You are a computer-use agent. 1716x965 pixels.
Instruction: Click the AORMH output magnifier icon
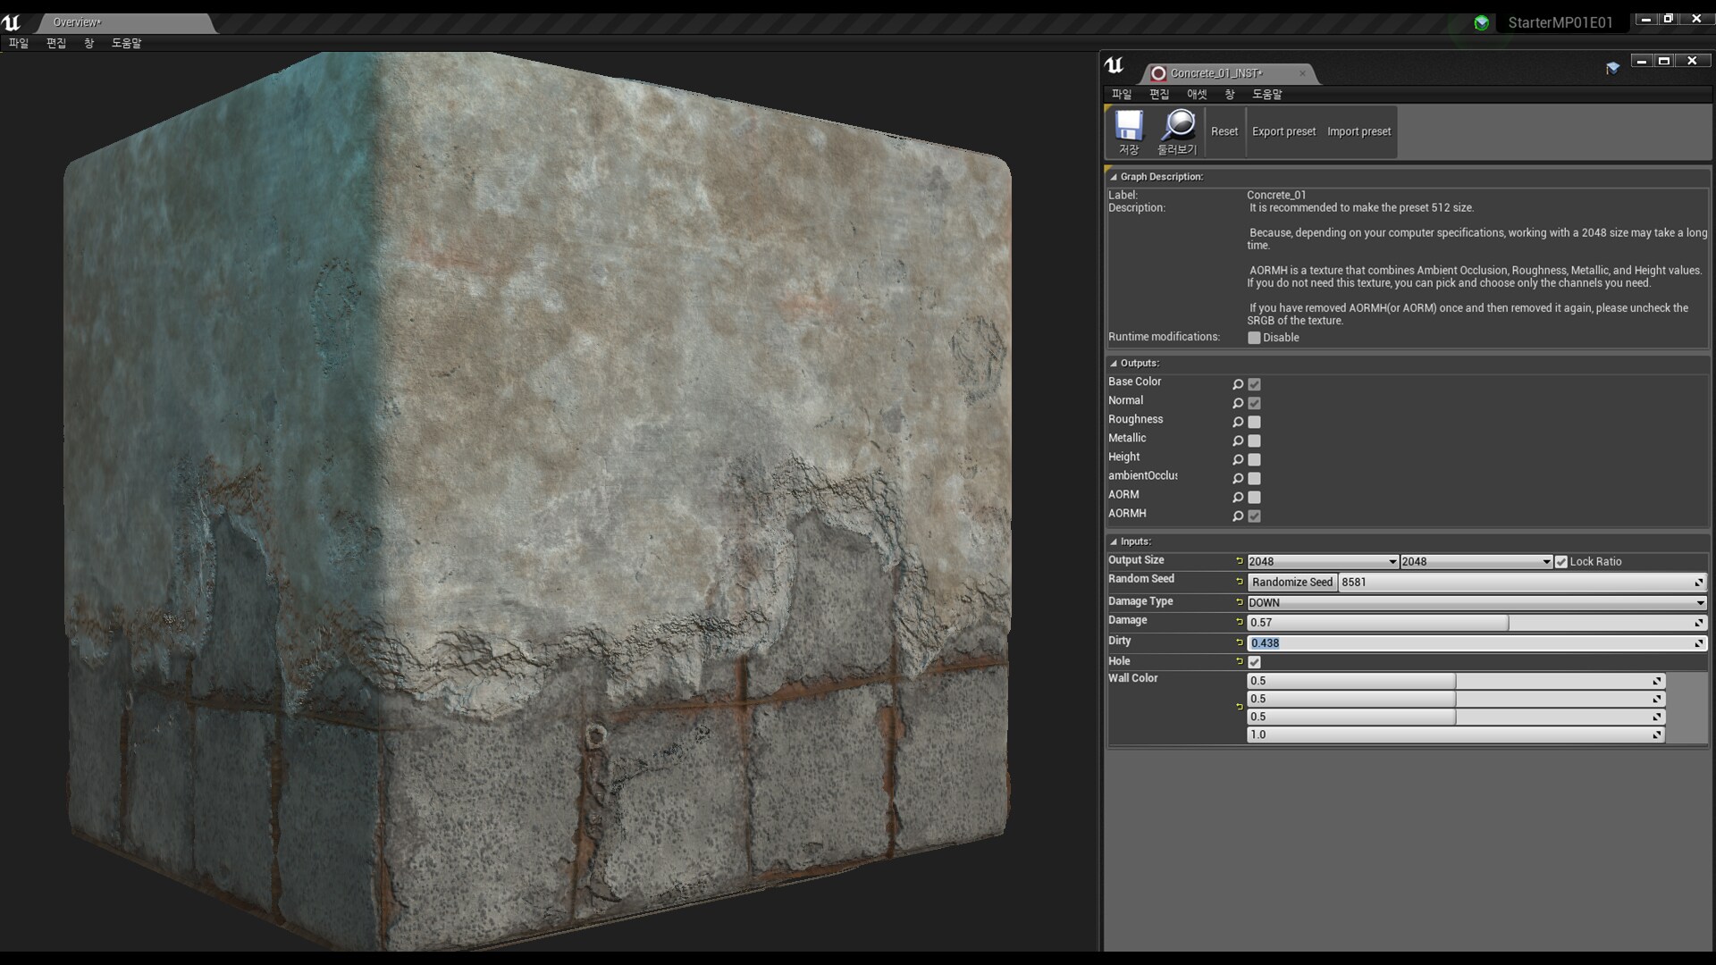point(1238,516)
